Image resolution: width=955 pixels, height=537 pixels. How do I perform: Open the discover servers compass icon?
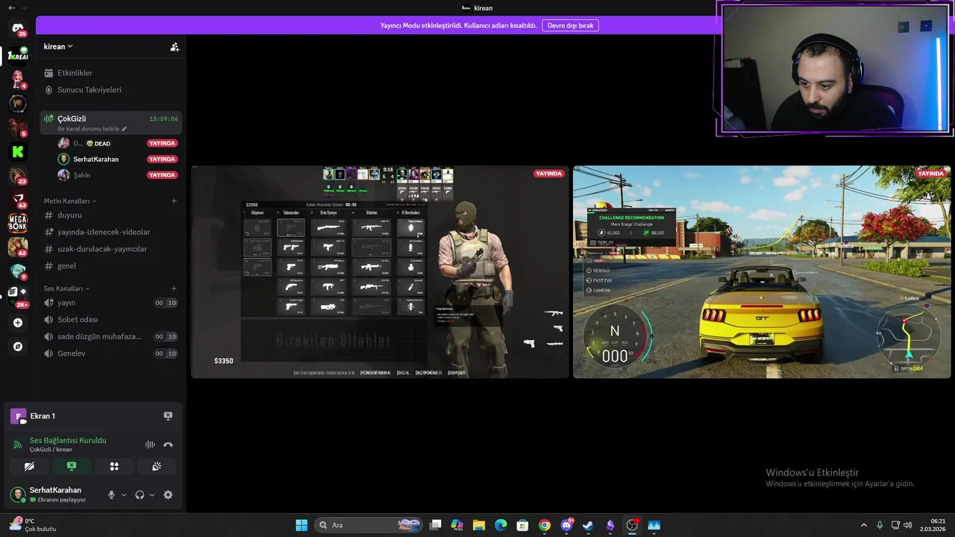coord(18,347)
